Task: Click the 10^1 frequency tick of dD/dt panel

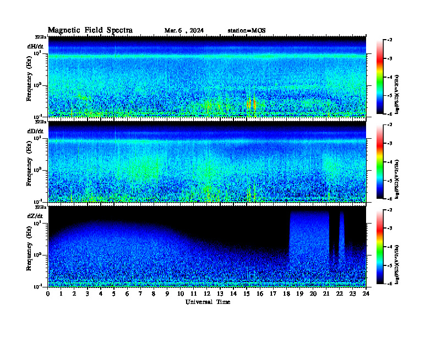Action: (x=37, y=138)
